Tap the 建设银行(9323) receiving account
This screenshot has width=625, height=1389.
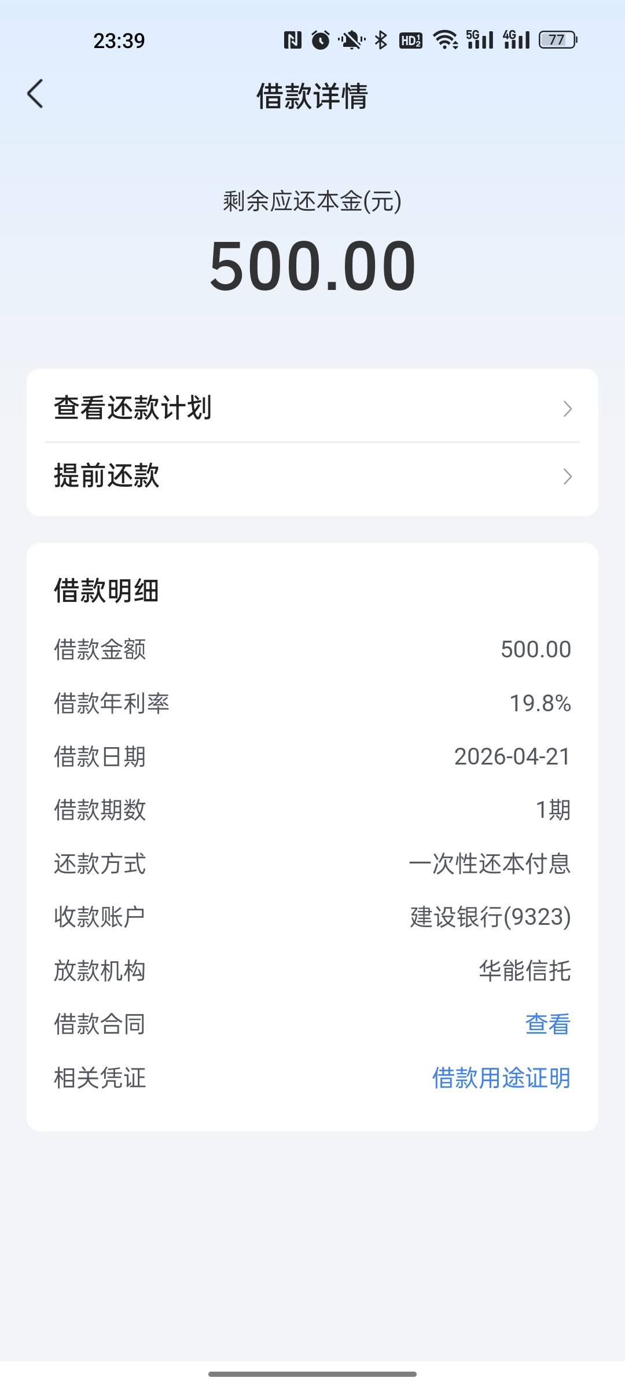click(x=490, y=917)
